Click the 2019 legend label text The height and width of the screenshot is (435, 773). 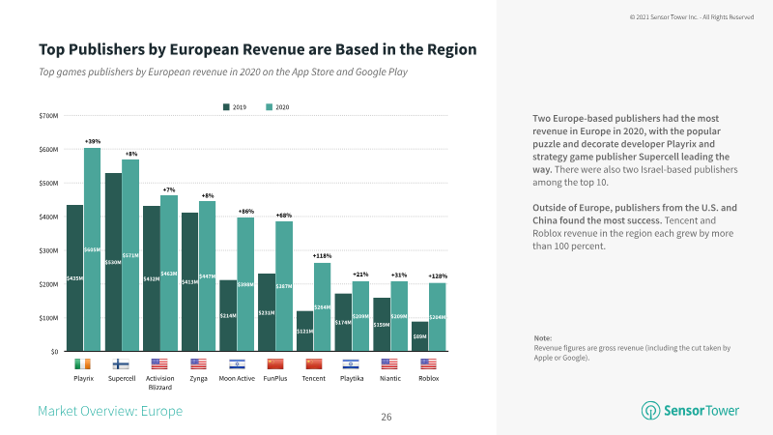click(240, 107)
